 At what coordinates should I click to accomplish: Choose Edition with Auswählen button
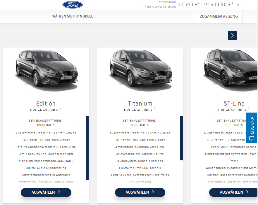(46, 192)
